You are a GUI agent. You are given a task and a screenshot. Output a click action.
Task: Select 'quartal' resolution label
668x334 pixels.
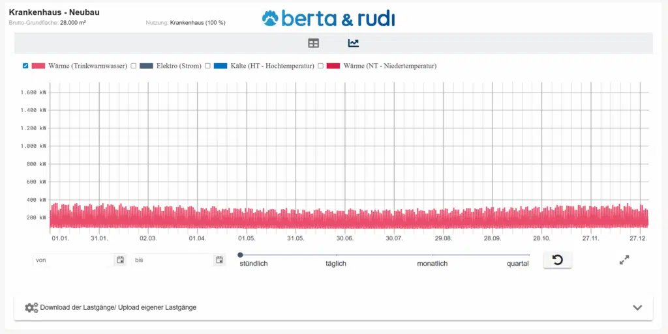517,264
